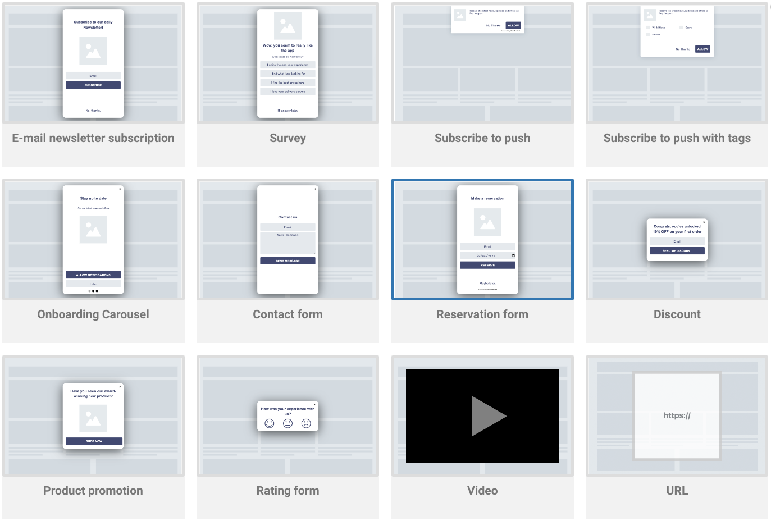Choose the Subscribe to push template thumbnail
The image size is (771, 521).
[482, 63]
